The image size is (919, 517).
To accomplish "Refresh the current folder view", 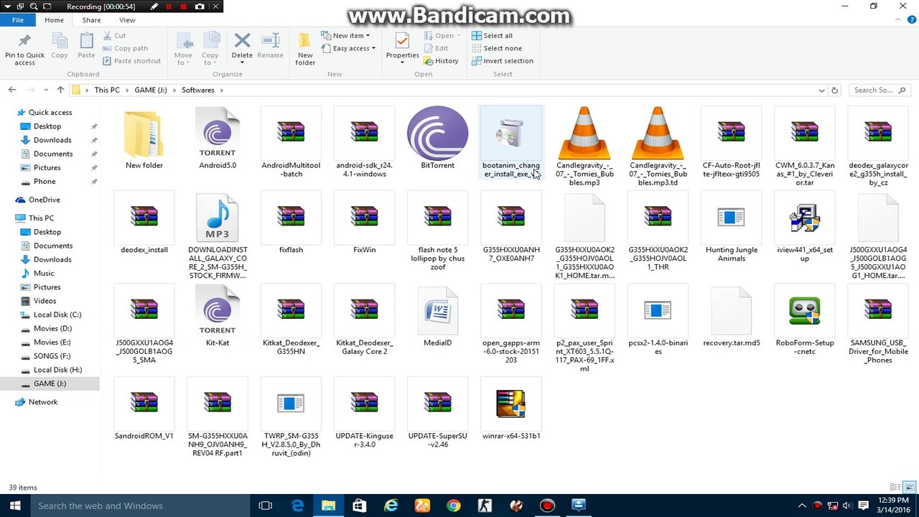I will (834, 90).
